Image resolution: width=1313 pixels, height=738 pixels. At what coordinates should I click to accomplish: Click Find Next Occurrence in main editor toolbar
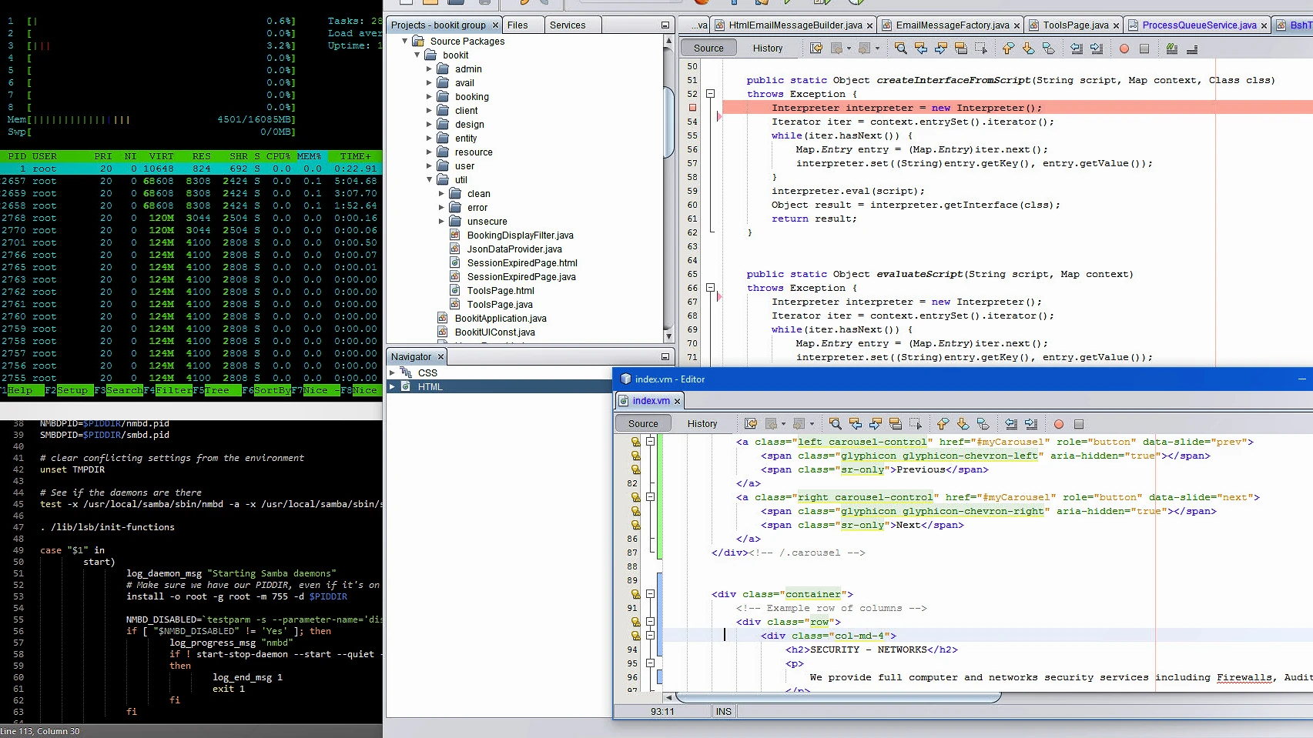click(941, 48)
